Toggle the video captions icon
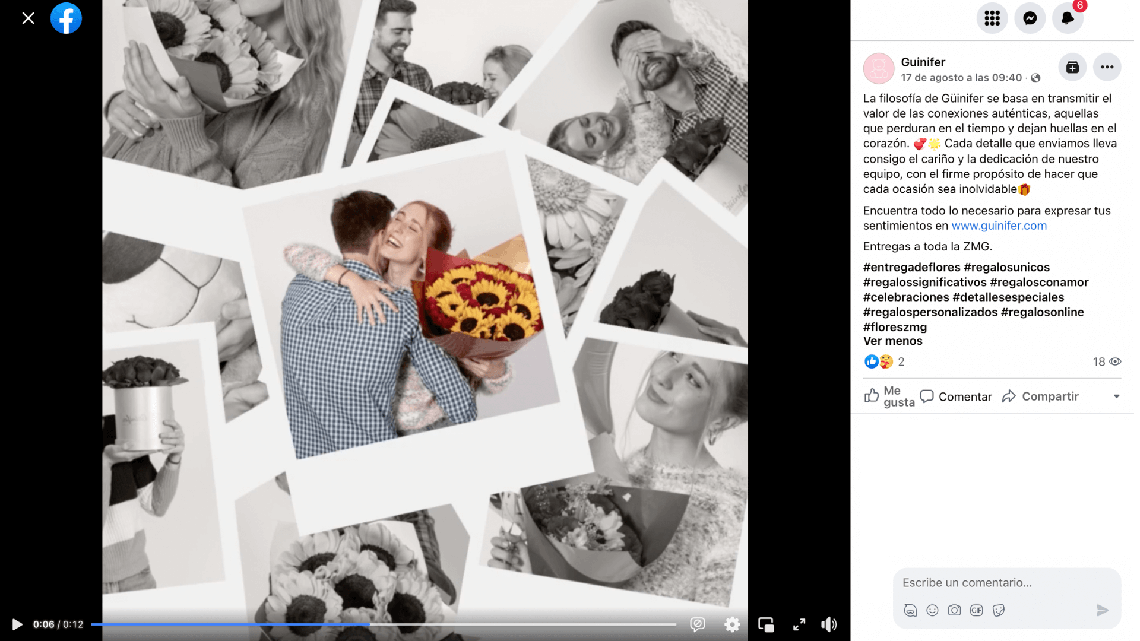Image resolution: width=1140 pixels, height=641 pixels. coord(698,624)
